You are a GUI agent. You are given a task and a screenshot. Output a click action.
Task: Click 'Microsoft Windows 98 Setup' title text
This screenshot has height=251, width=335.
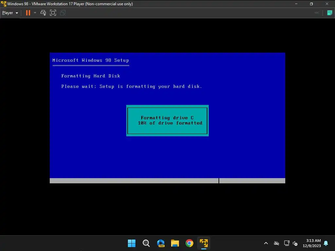pos(91,60)
